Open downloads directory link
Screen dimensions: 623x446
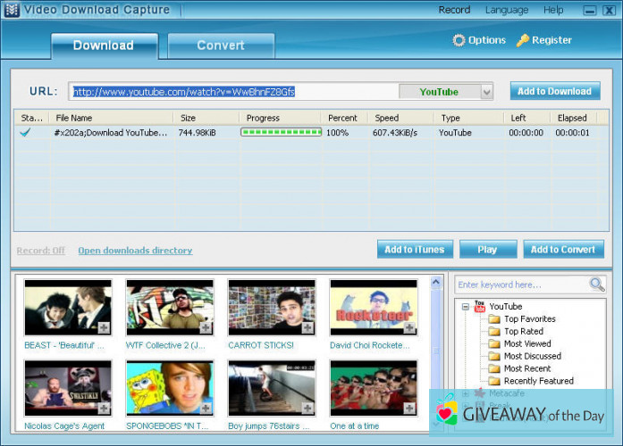pos(135,251)
